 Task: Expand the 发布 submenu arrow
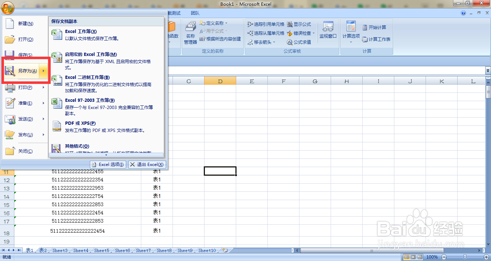(43, 135)
